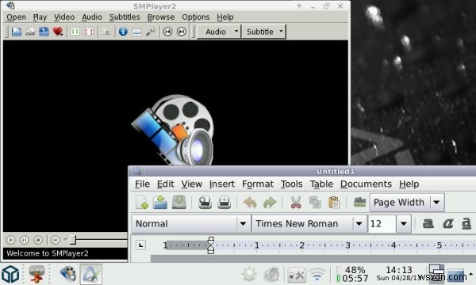Skip to next track in SMPlayer2 toolbar

181,32
